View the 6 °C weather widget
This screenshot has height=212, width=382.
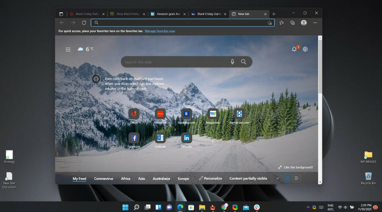coord(85,49)
